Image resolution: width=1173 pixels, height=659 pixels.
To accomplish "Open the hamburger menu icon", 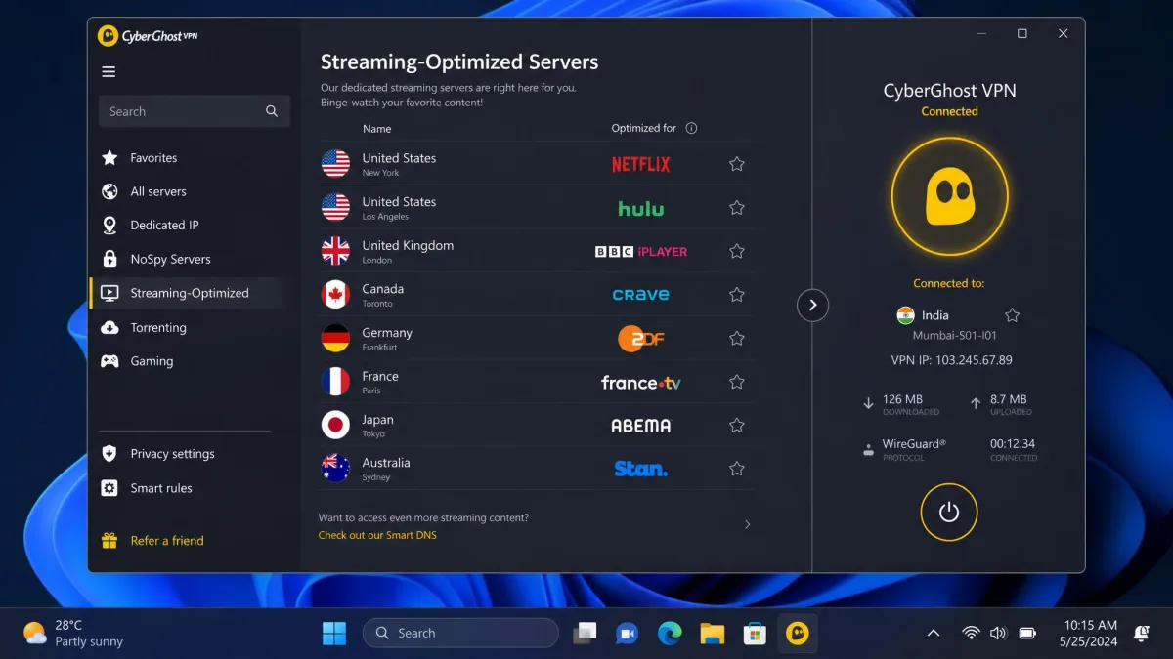I will coord(109,72).
